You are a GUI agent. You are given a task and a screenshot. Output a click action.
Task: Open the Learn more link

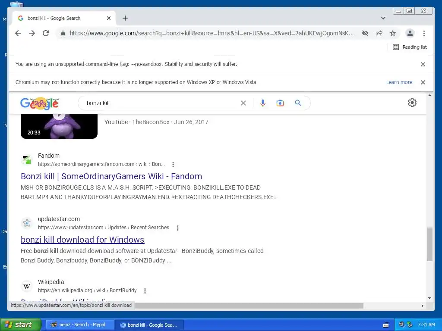click(399, 82)
